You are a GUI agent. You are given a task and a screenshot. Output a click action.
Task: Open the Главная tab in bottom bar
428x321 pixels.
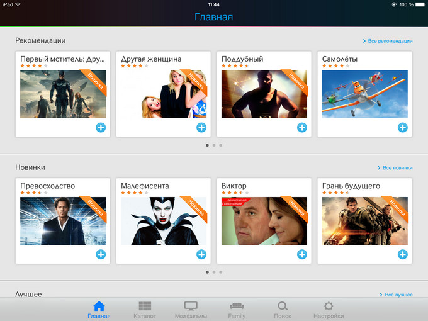click(x=99, y=310)
